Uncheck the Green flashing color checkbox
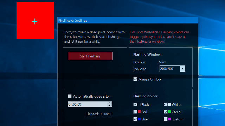The height and width of the screenshot is (126, 225). (166, 112)
